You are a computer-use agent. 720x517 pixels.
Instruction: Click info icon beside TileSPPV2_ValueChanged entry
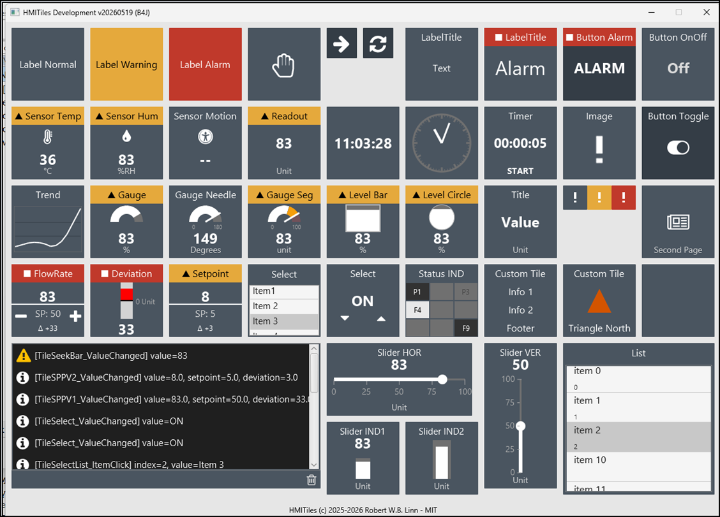22,377
